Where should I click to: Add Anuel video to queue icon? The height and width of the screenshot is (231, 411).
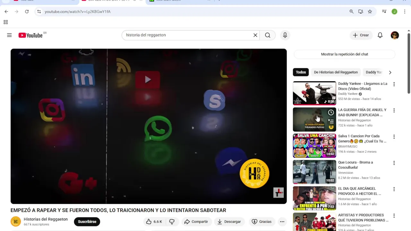[x=331, y=121]
